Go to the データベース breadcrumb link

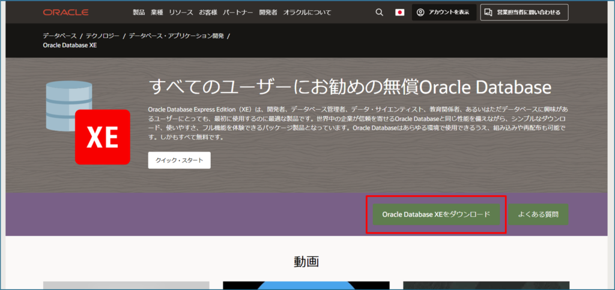(x=59, y=36)
